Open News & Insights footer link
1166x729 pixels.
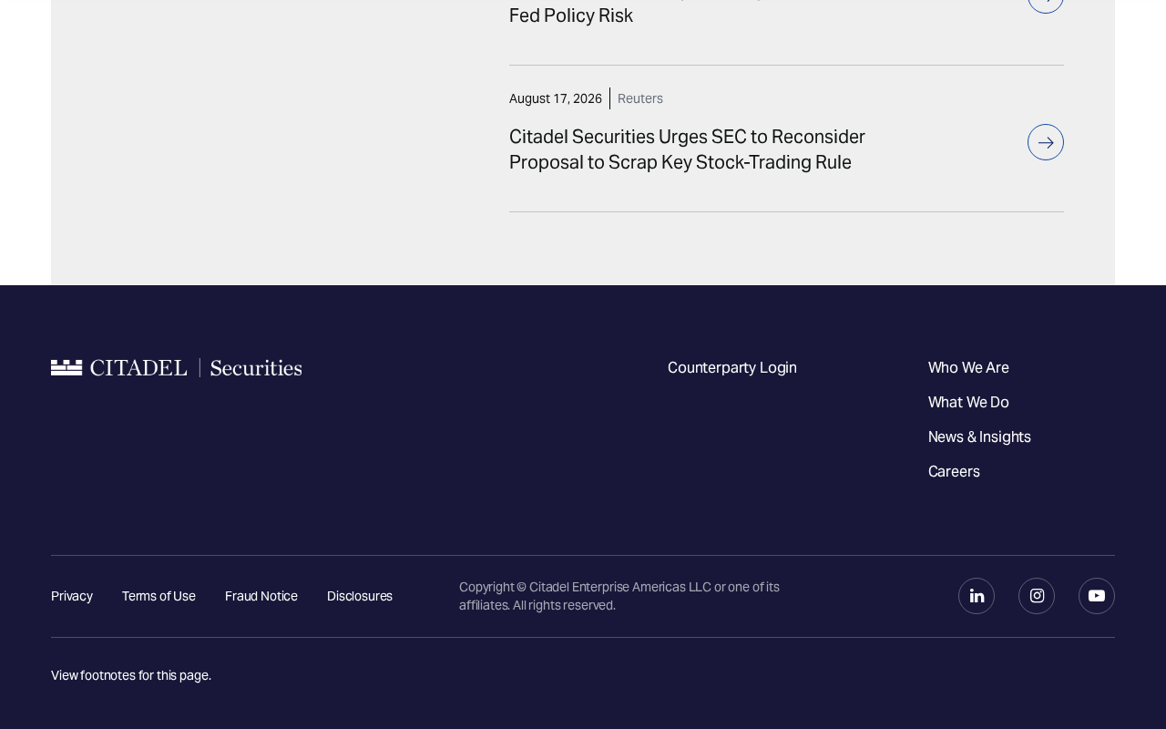pyautogui.click(x=979, y=436)
